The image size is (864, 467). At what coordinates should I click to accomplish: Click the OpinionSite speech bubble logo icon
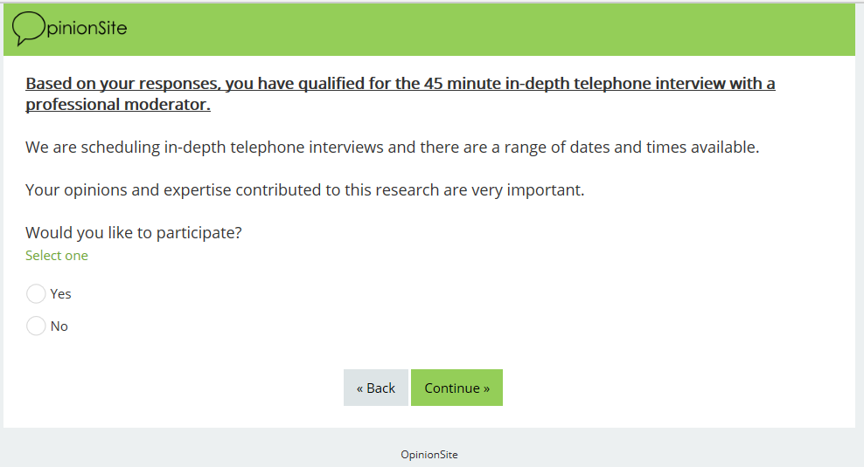(28, 28)
